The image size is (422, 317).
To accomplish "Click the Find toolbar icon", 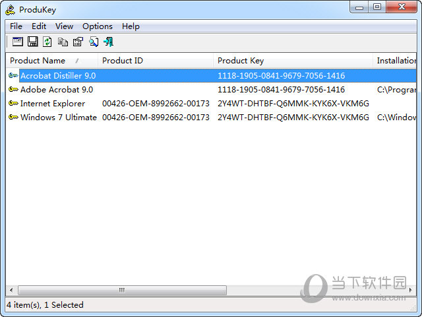I will [x=94, y=42].
